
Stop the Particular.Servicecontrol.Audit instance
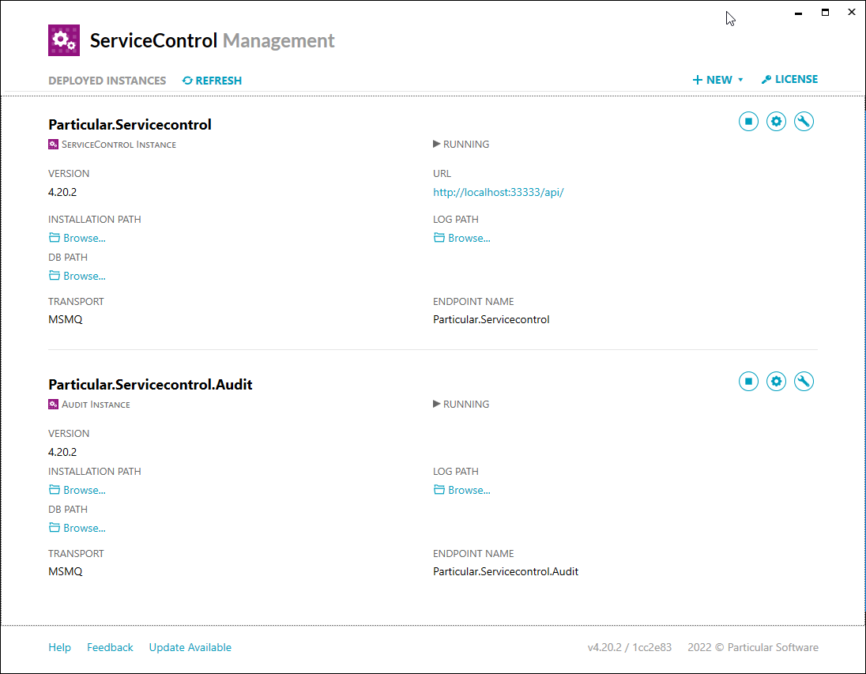(x=748, y=381)
